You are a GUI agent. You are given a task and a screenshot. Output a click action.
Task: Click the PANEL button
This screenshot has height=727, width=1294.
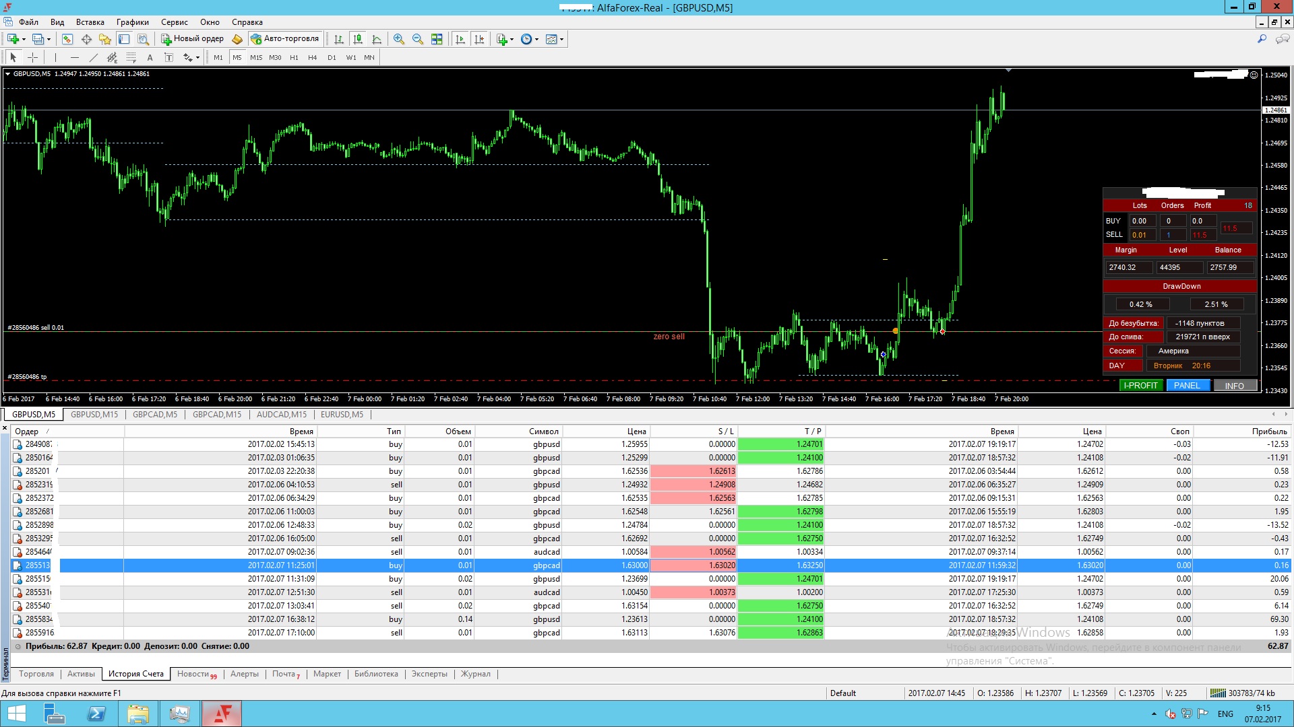1187,386
